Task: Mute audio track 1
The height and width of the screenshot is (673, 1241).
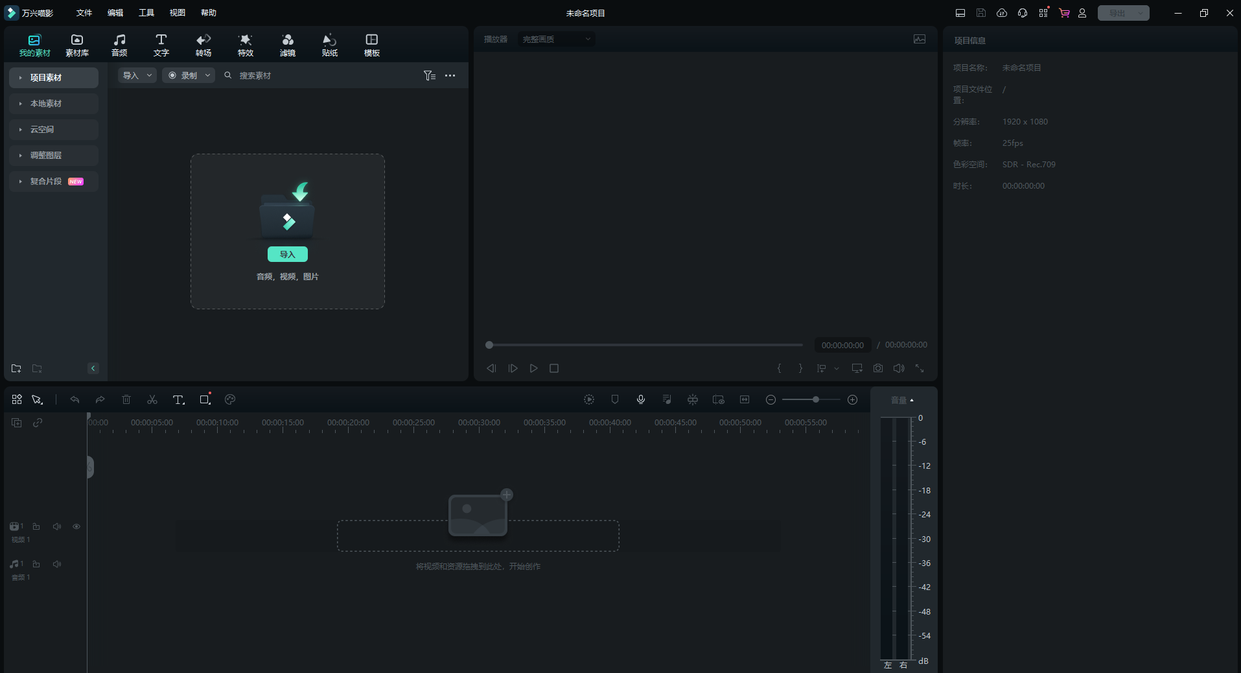Action: pos(57,564)
